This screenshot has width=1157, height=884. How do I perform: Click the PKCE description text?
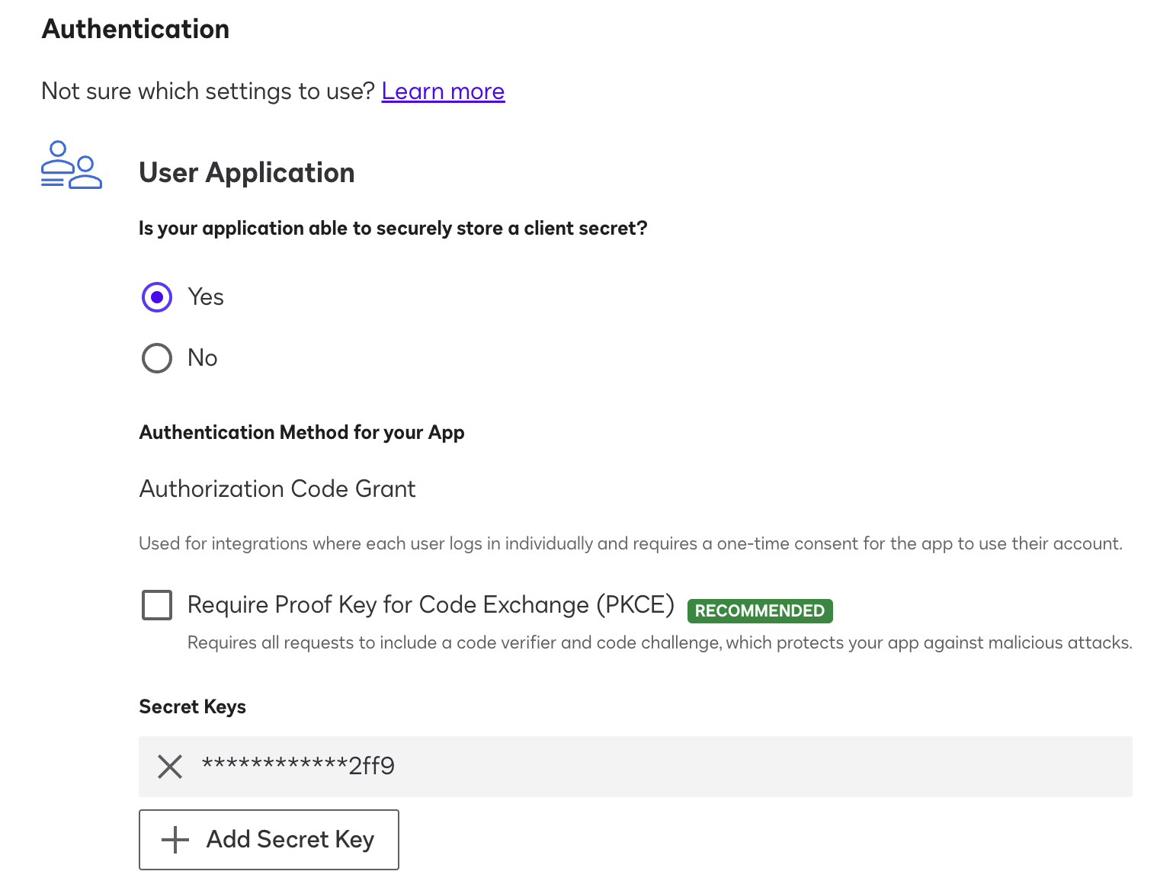[660, 642]
